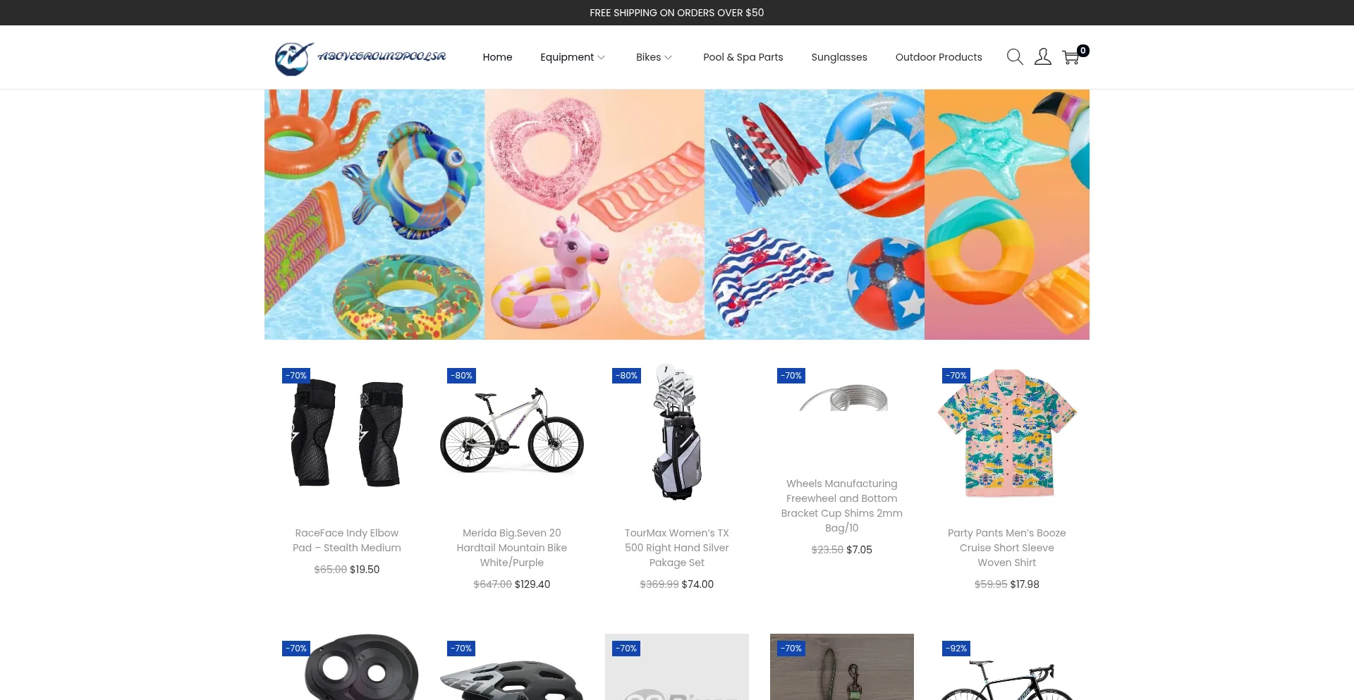Screen dimensions: 1354x700
Task: Click the AboveGroundPoolsA logo
Action: tap(360, 58)
